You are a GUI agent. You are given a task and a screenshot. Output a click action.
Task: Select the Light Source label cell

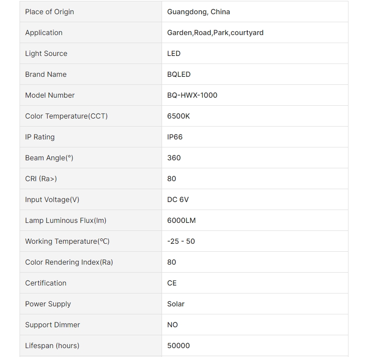pos(91,54)
